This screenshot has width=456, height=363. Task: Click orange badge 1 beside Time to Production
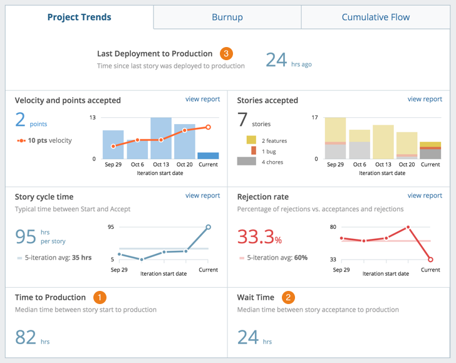pyautogui.click(x=100, y=297)
